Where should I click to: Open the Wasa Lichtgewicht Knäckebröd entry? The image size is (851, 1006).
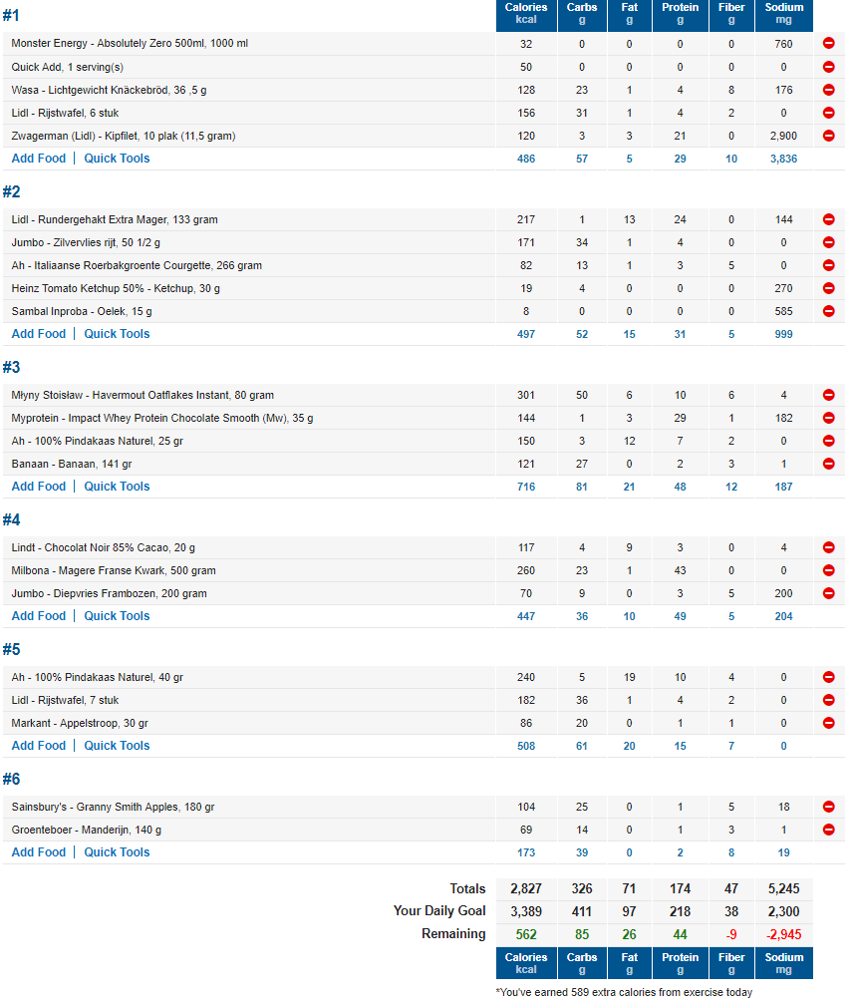tap(109, 90)
